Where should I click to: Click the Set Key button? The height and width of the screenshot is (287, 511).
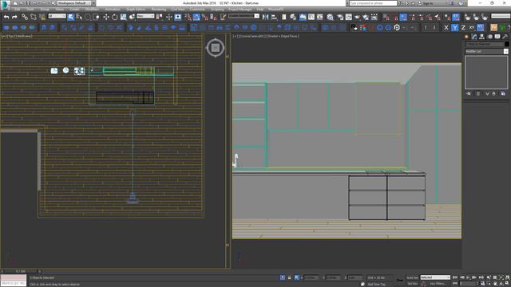[x=413, y=284]
